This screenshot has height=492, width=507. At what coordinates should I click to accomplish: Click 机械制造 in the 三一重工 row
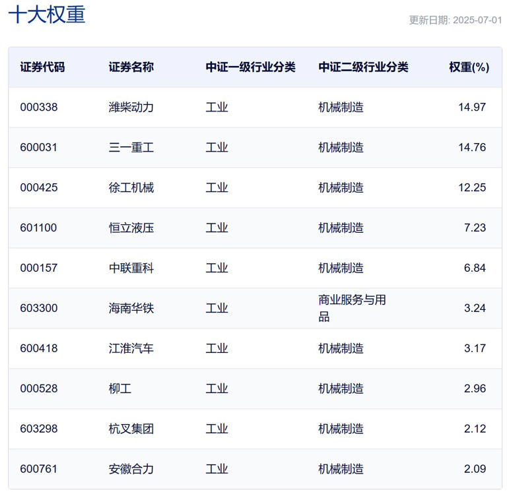(341, 148)
